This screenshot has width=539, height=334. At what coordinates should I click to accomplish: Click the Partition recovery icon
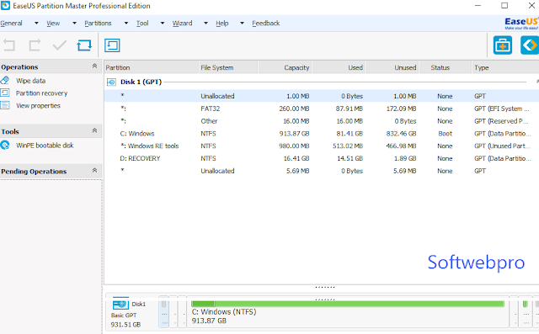(x=5, y=93)
